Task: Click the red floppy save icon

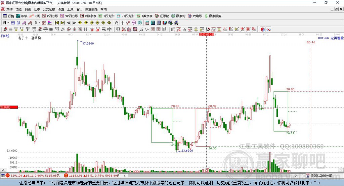Action: click(x=165, y=23)
